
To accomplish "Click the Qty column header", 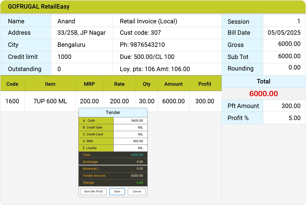I will click(x=147, y=84).
